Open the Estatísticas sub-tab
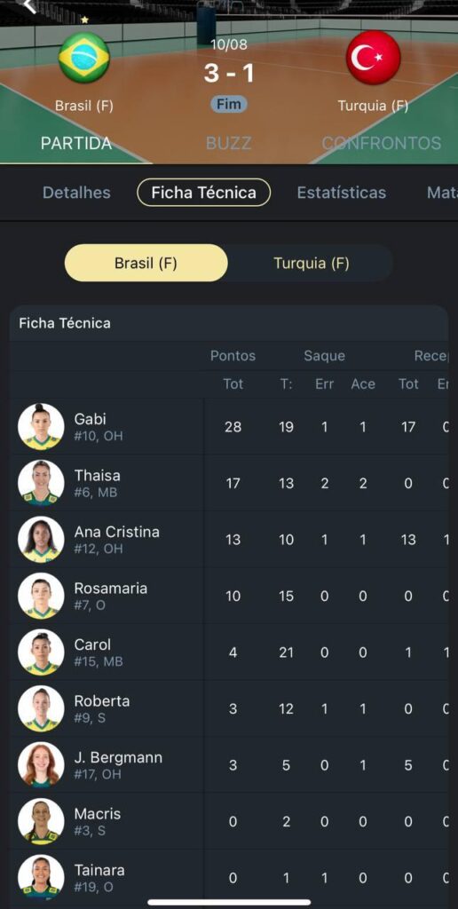This screenshot has width=458, height=909. pyautogui.click(x=342, y=193)
